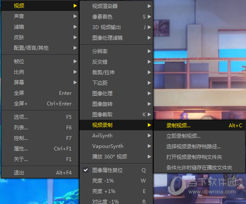Choose 立即录制视频... option
Screen dimensions: 246x204
(x=199, y=136)
